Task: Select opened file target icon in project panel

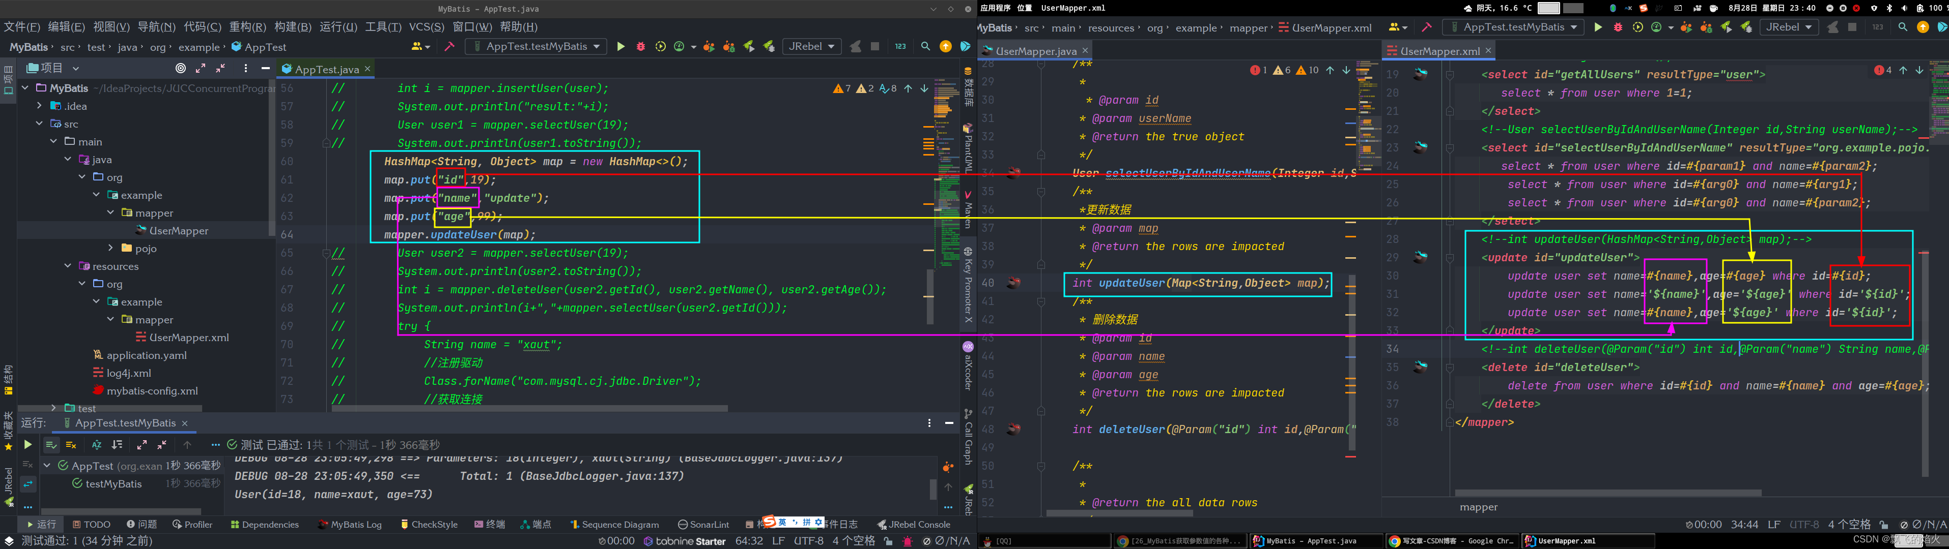Action: click(x=181, y=68)
